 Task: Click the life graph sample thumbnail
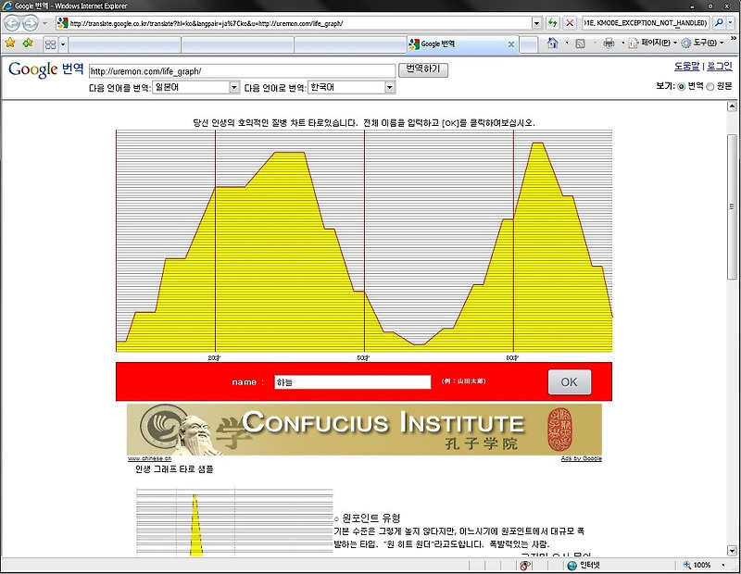click(x=234, y=522)
